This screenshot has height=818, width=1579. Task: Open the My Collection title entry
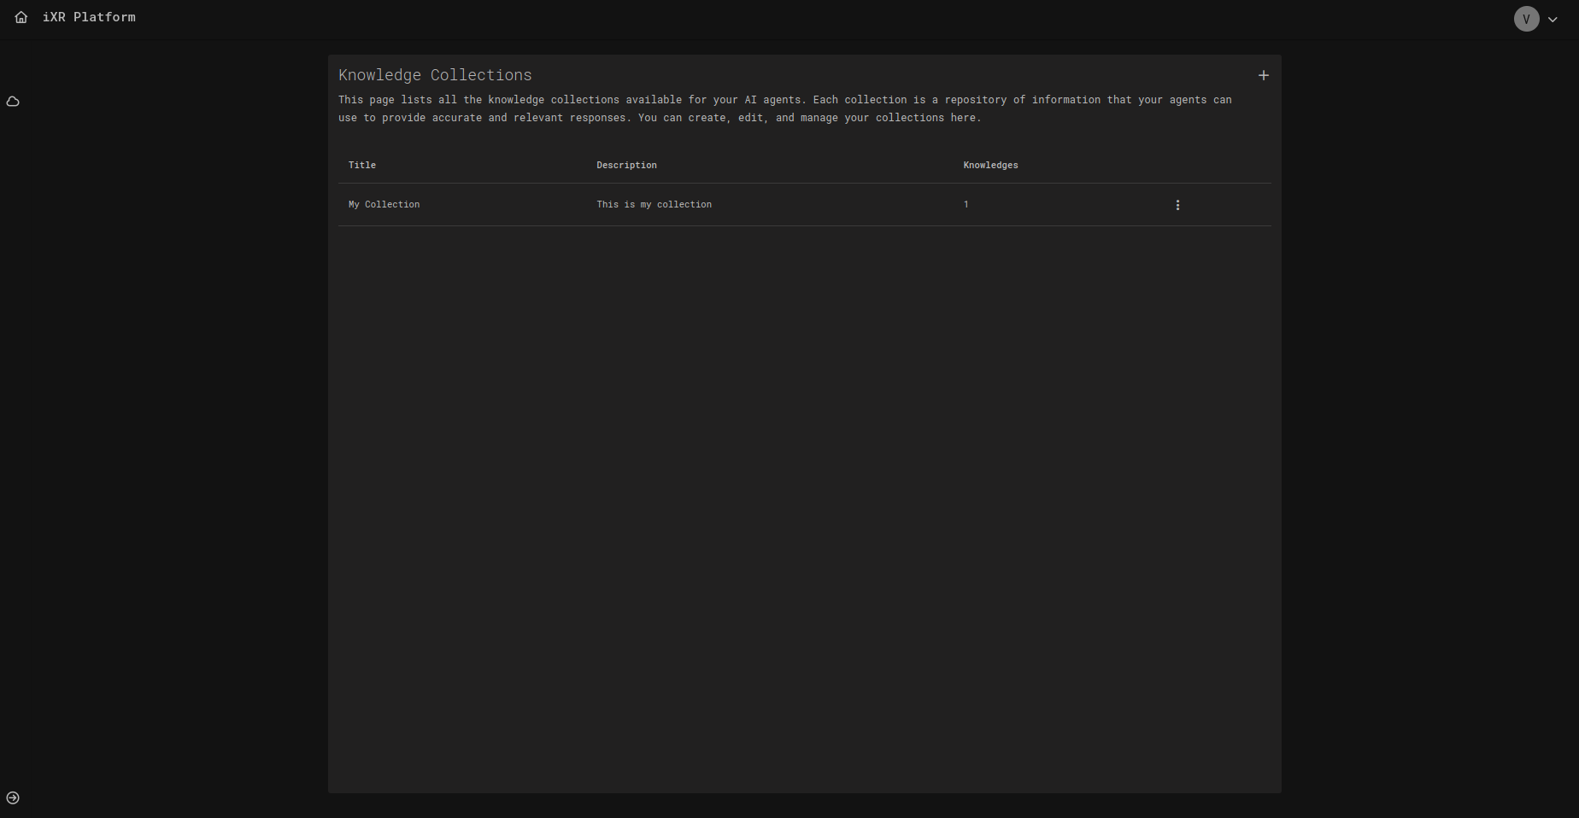tap(384, 204)
